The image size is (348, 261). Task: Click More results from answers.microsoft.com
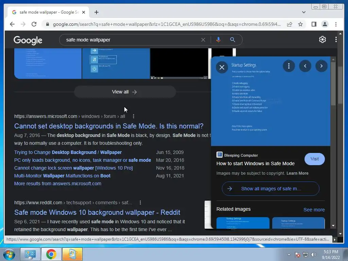click(x=58, y=184)
